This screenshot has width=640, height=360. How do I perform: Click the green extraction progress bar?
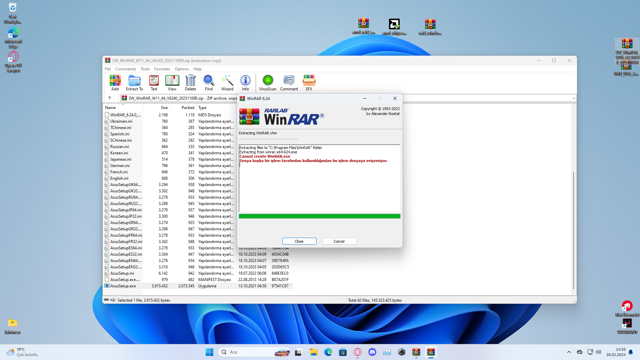pyautogui.click(x=319, y=216)
